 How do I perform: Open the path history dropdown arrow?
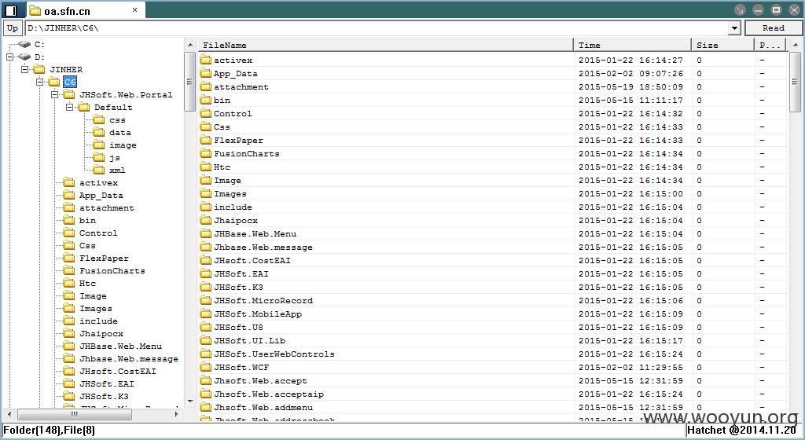(735, 28)
